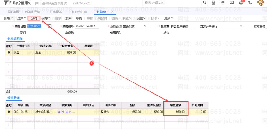Open the calculator icon in top bar

click(214, 3)
